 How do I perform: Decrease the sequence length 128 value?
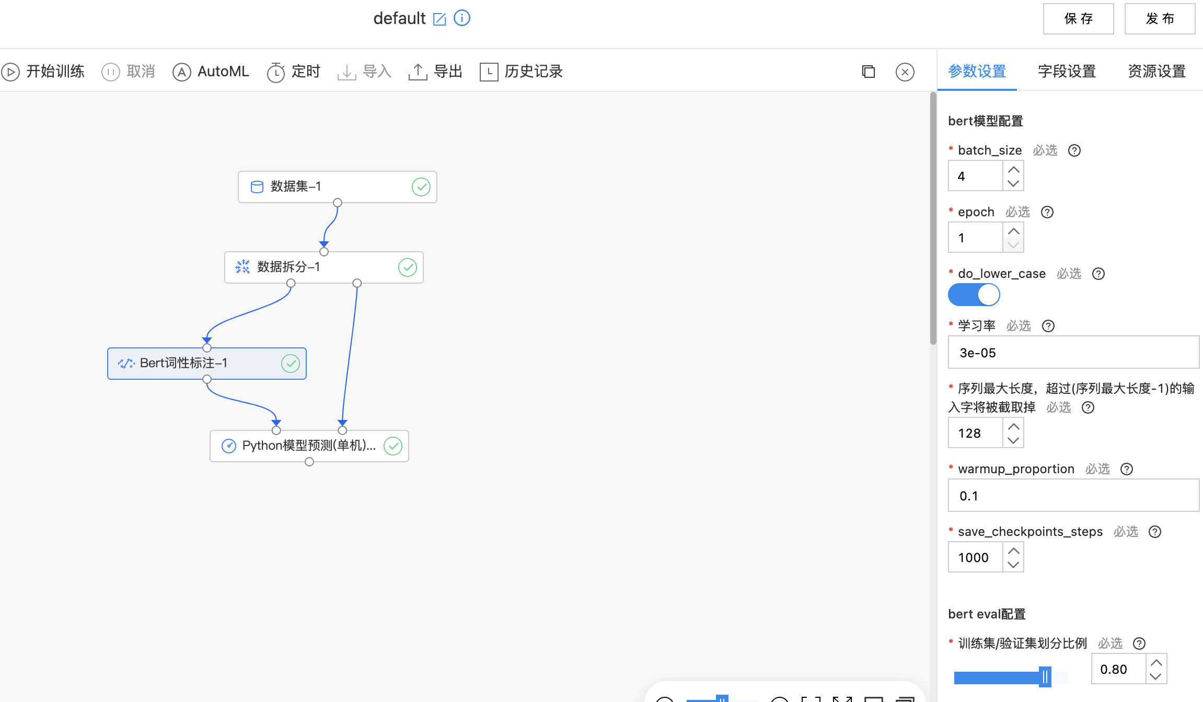point(1013,440)
